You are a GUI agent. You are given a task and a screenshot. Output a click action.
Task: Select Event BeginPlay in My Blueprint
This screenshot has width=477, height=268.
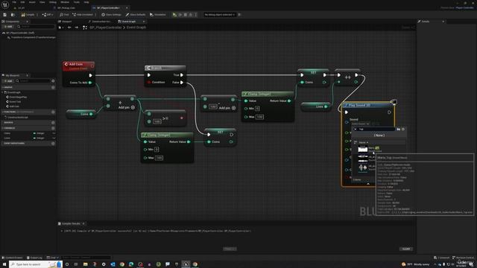tap(18, 98)
